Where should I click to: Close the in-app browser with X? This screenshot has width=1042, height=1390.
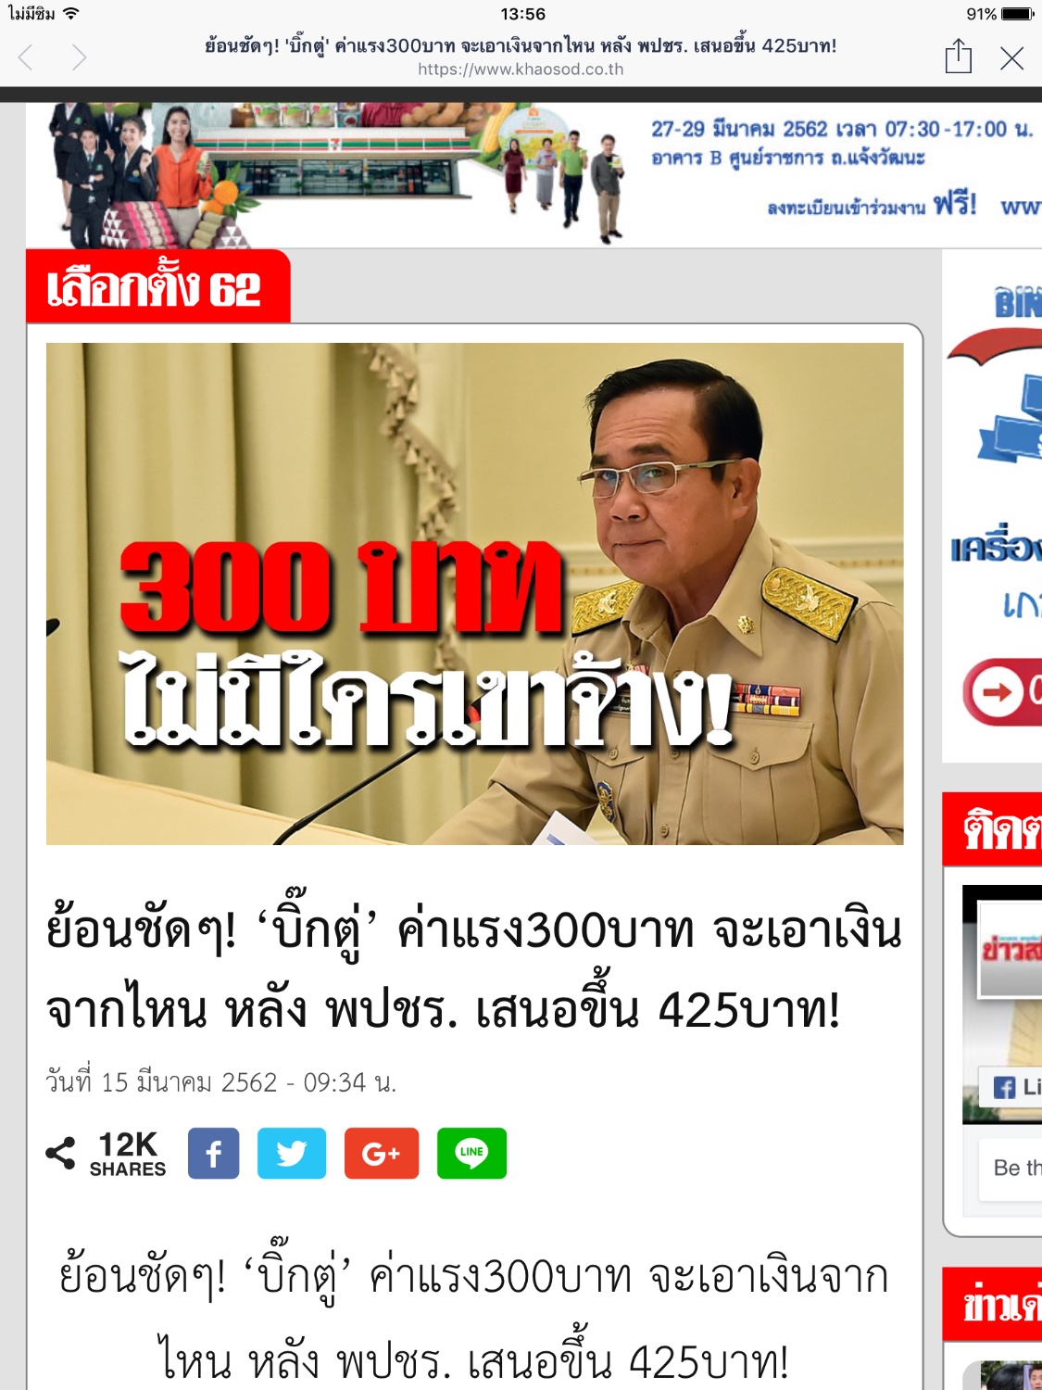1012,58
